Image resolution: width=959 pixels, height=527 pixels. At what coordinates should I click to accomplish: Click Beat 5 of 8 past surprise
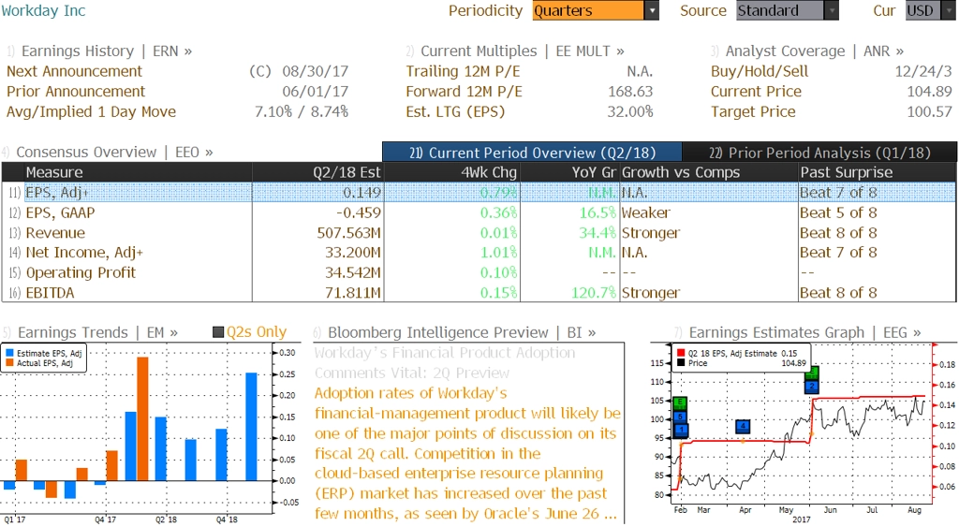[838, 212]
